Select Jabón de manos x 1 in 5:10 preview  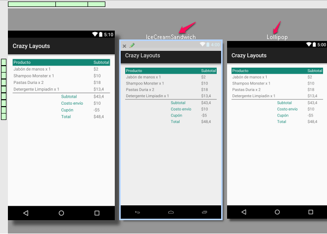coord(32,69)
